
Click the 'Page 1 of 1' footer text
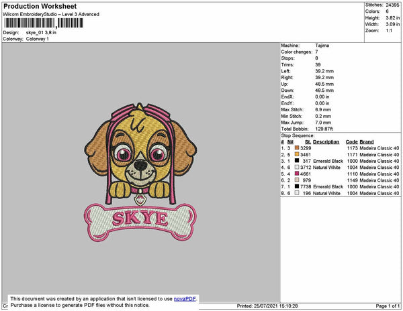pyautogui.click(x=388, y=306)
